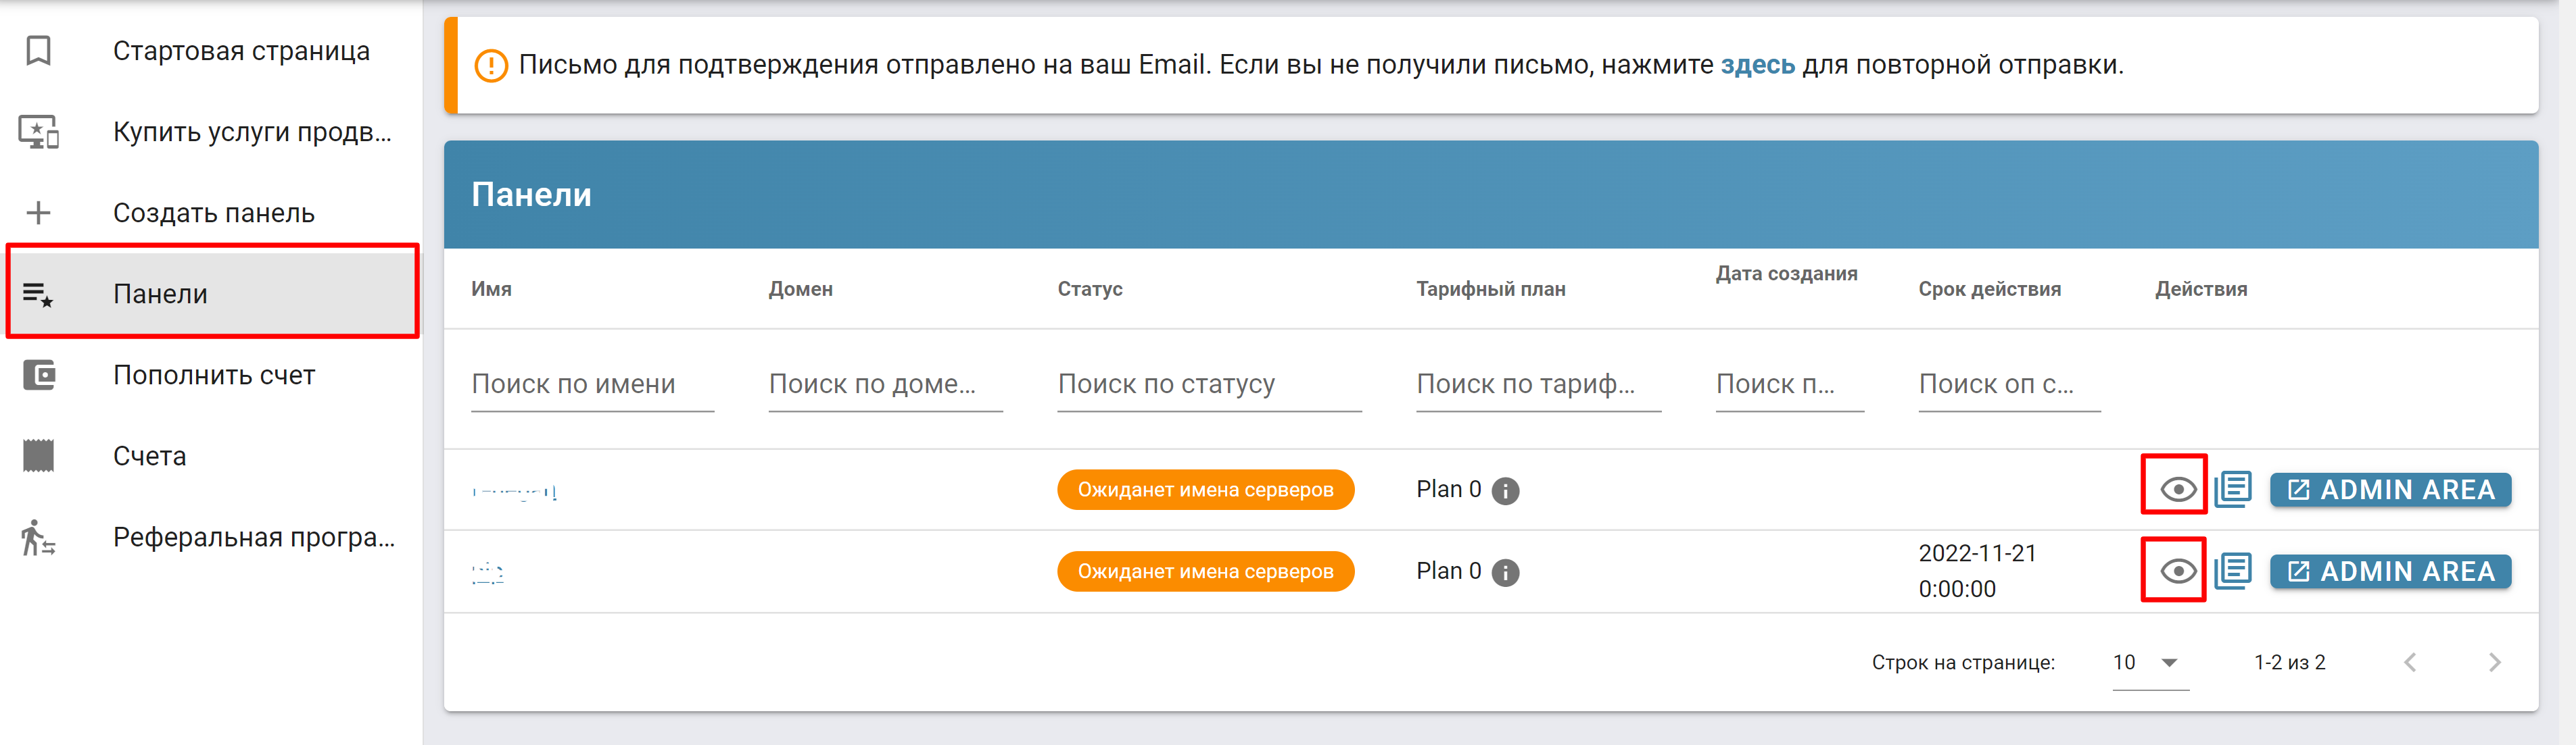Open Счета in the sidebar
2576x745 pixels.
(x=212, y=457)
